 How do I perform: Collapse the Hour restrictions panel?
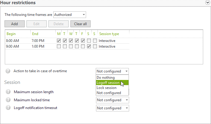207,3
